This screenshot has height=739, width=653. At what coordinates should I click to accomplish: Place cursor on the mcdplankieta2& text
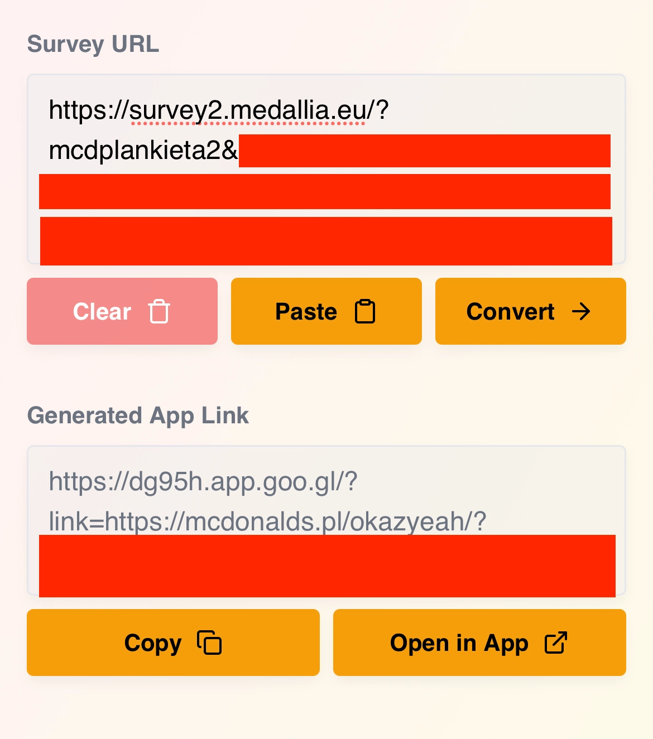(x=143, y=151)
